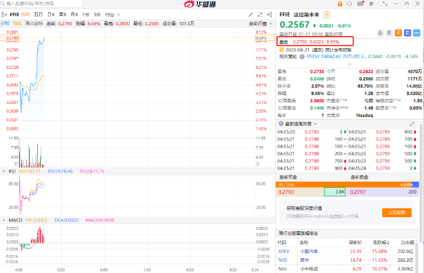Click the 2023-08-21 earnings notice

(x=318, y=50)
